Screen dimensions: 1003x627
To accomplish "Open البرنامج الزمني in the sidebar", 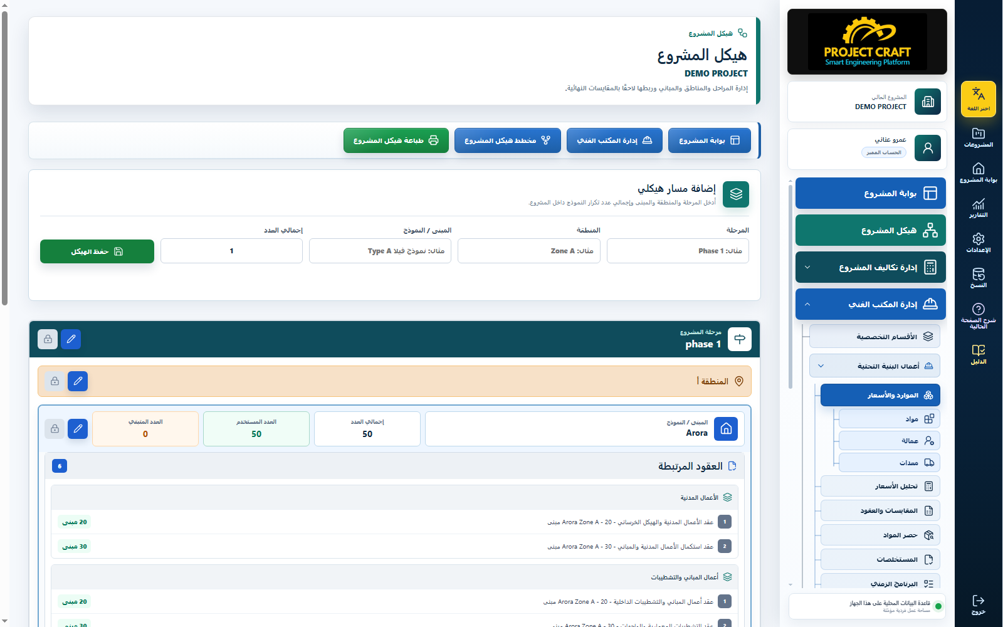I will coord(880,582).
